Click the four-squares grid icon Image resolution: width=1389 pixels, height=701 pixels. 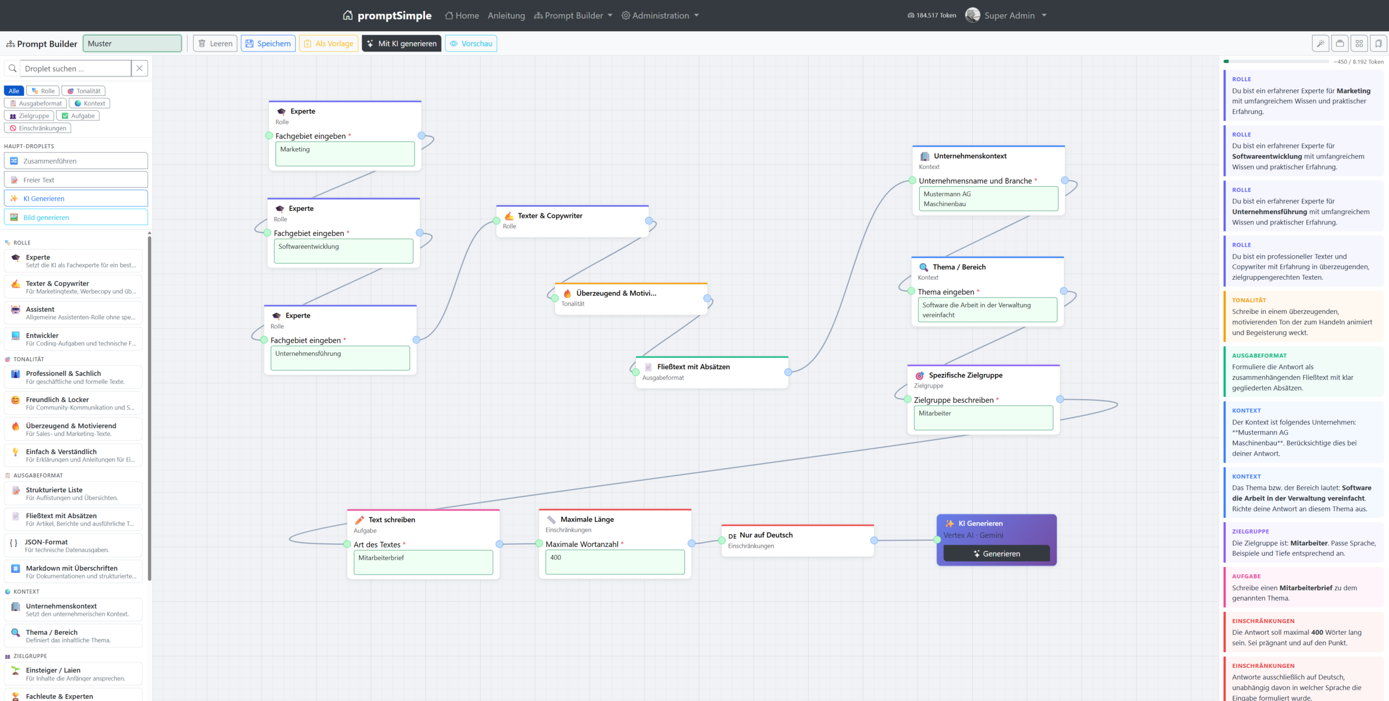(x=1359, y=43)
